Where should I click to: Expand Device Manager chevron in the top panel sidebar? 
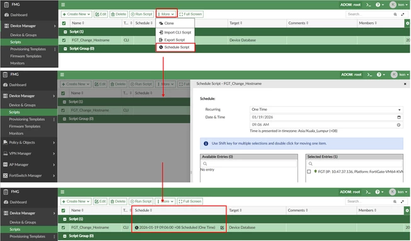click(54, 26)
